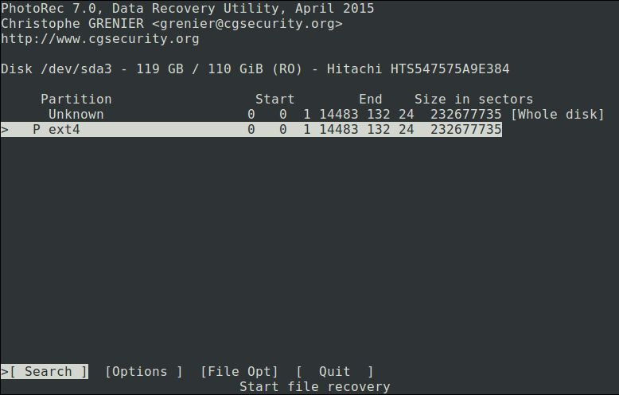This screenshot has height=395, width=619.
Task: Click Quit at the bottom
Action: coord(334,371)
